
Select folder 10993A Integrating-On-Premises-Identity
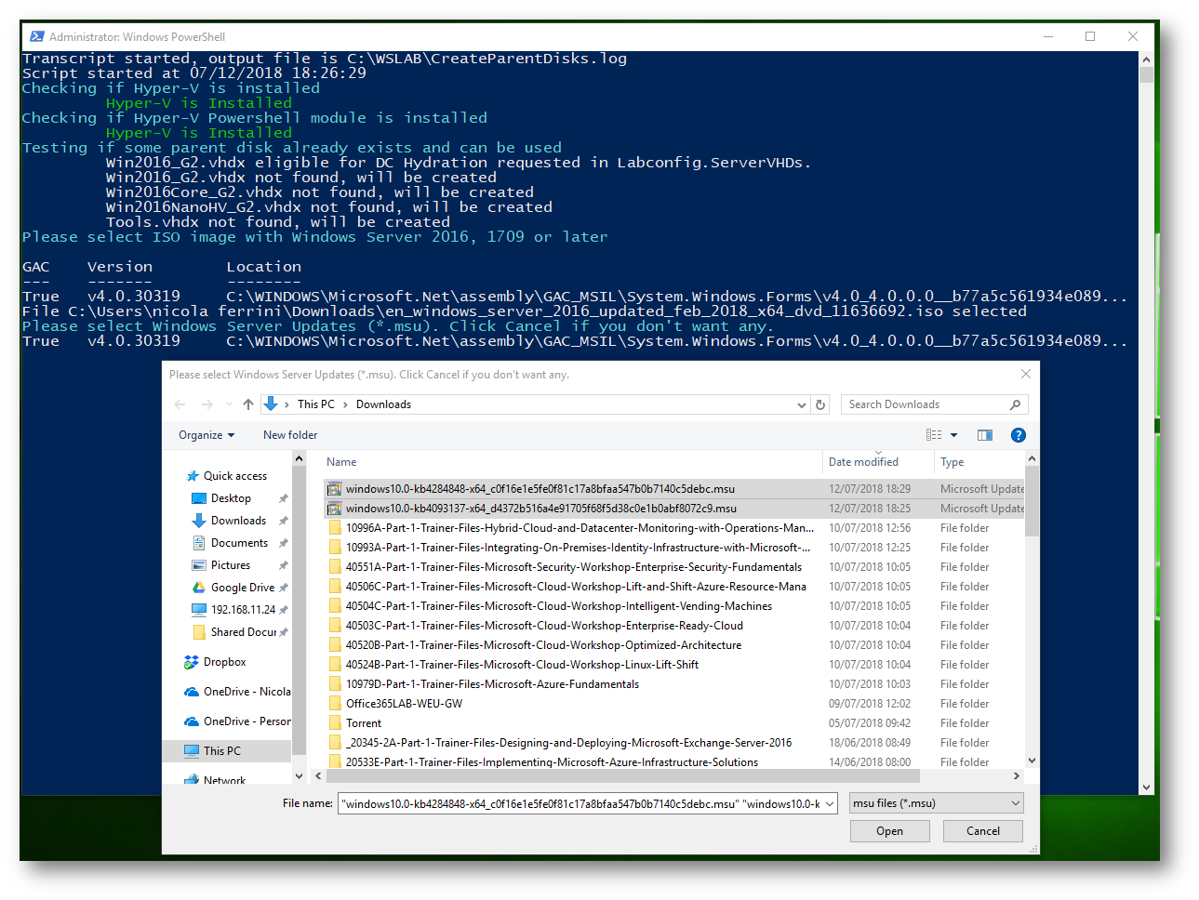coord(674,548)
